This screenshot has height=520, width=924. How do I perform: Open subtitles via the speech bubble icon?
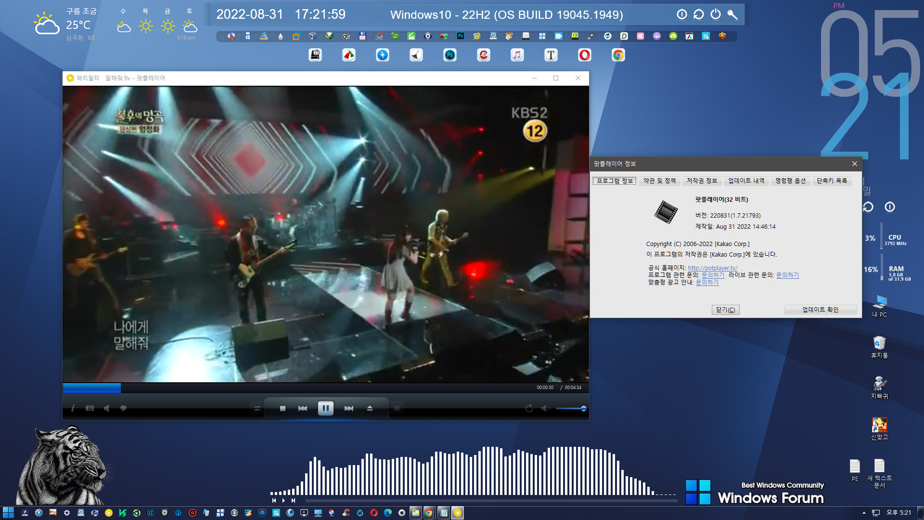(x=123, y=408)
